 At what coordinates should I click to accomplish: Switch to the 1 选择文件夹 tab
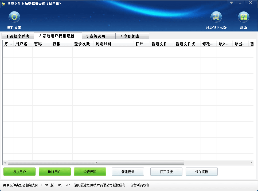18,36
